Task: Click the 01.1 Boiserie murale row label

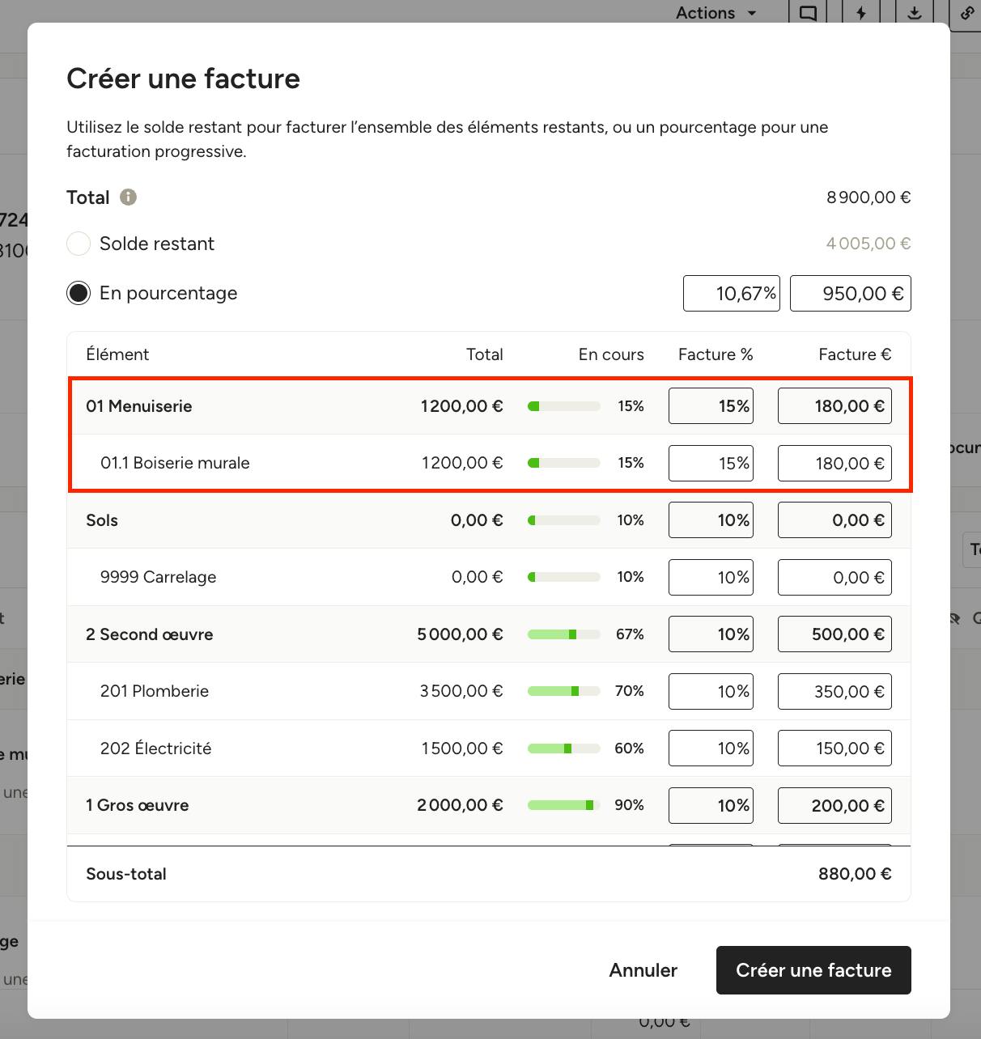Action: click(x=175, y=463)
